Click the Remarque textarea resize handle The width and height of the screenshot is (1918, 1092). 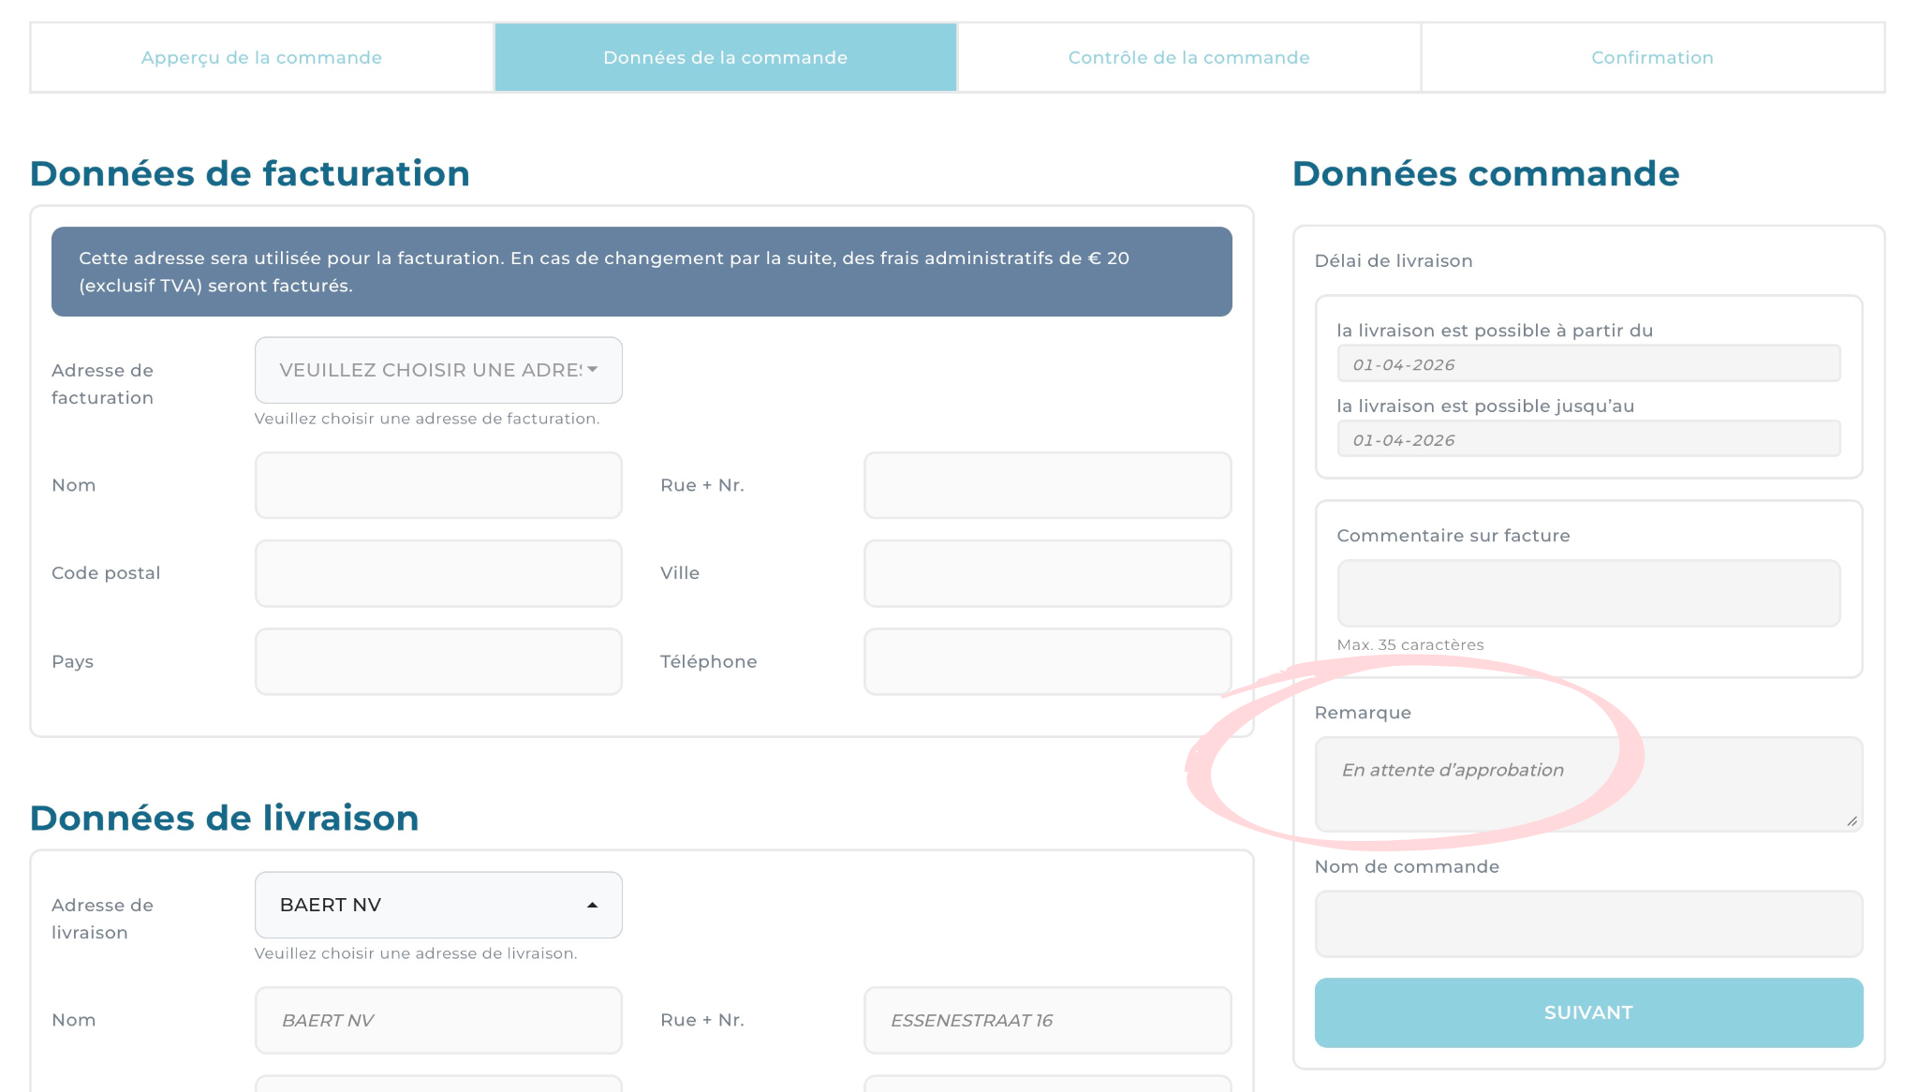(1852, 821)
